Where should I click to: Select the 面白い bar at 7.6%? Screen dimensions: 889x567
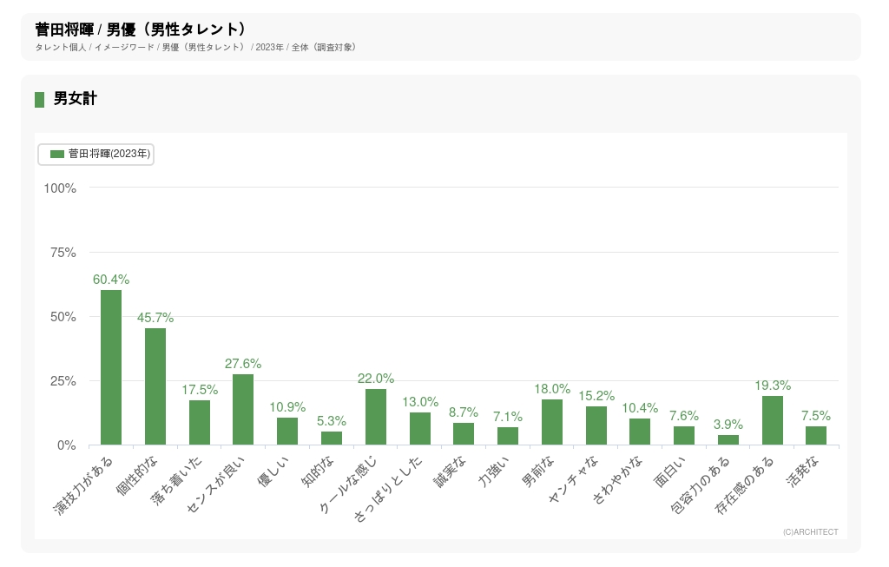tap(684, 436)
